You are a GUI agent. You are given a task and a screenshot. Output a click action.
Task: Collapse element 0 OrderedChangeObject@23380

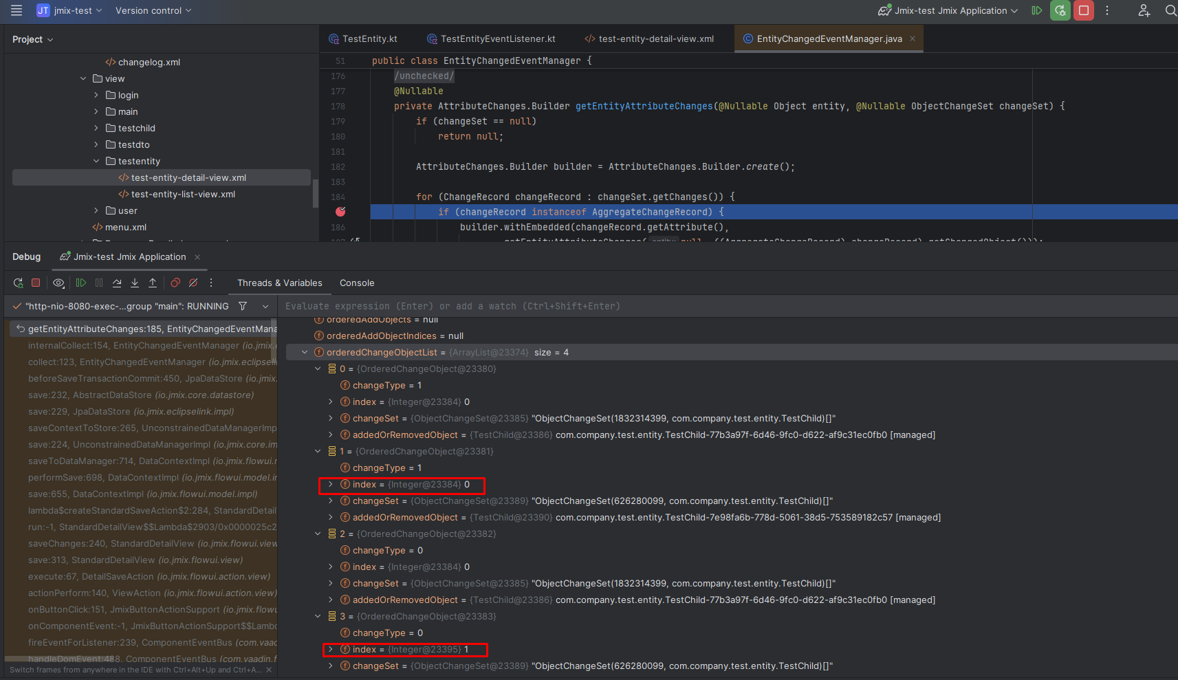tap(318, 369)
